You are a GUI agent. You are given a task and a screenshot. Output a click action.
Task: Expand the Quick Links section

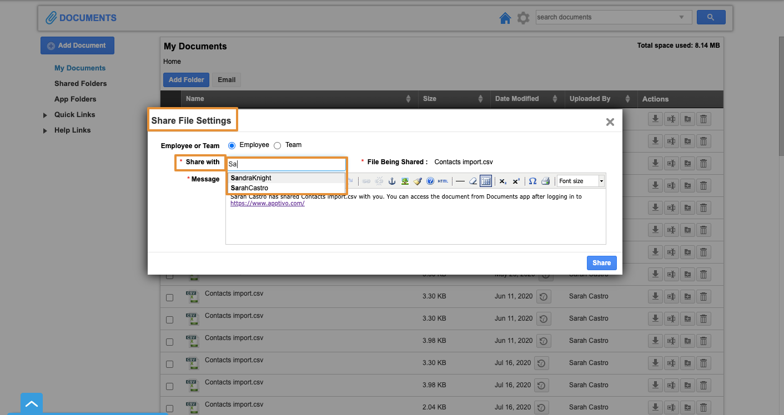pyautogui.click(x=45, y=115)
